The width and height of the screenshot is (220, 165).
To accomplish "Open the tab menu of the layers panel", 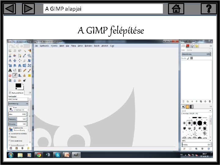I will click(x=211, y=46).
